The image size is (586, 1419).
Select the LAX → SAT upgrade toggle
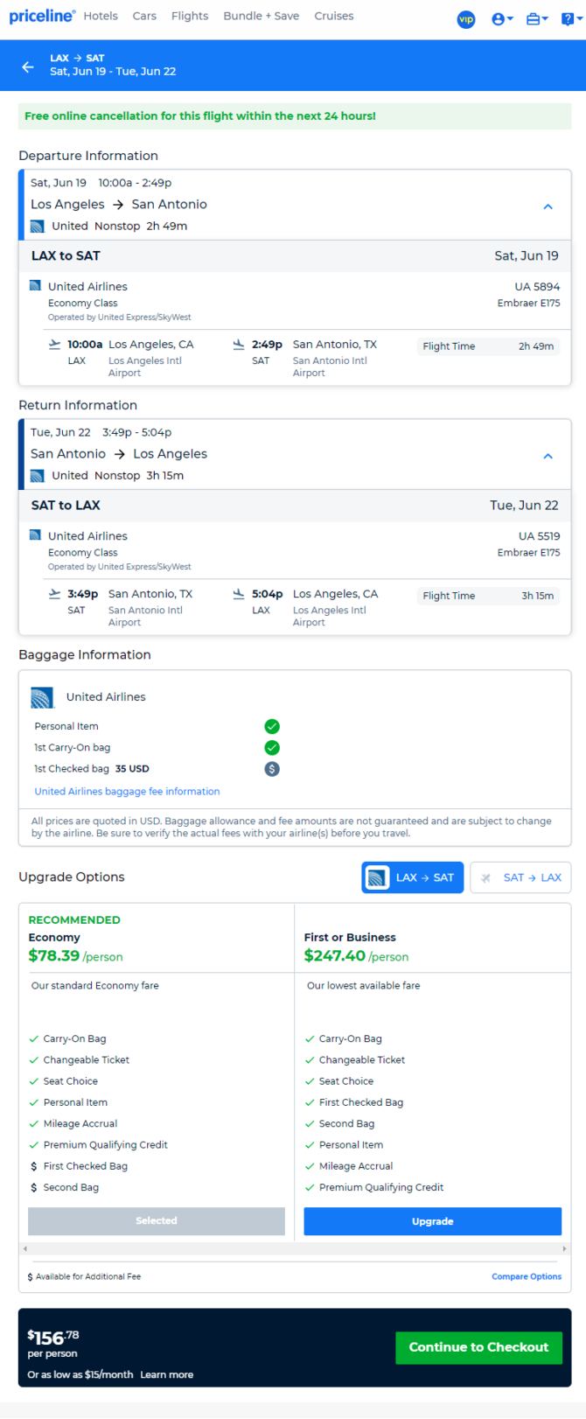[413, 877]
